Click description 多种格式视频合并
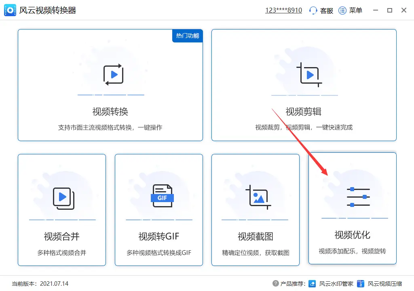This screenshot has height=291, width=414. coord(62,253)
